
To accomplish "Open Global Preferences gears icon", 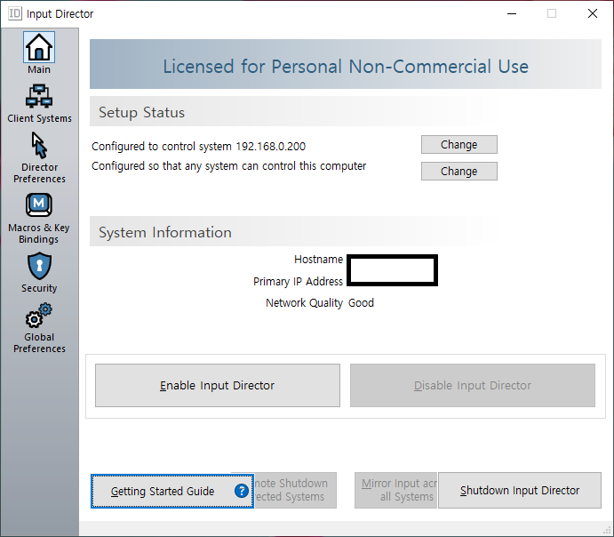I will click(39, 316).
